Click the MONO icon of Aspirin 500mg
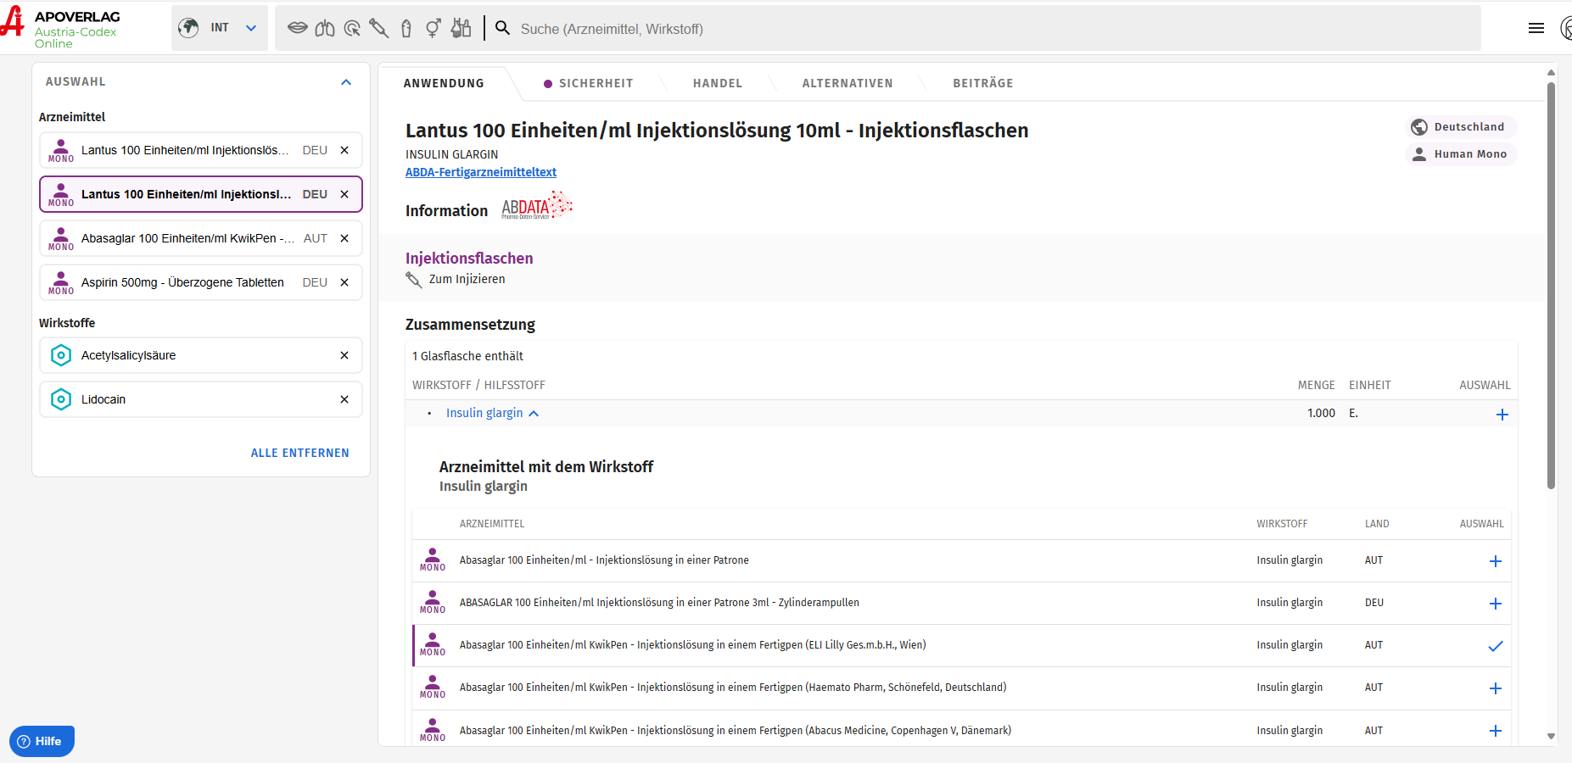The width and height of the screenshot is (1572, 763). click(61, 282)
